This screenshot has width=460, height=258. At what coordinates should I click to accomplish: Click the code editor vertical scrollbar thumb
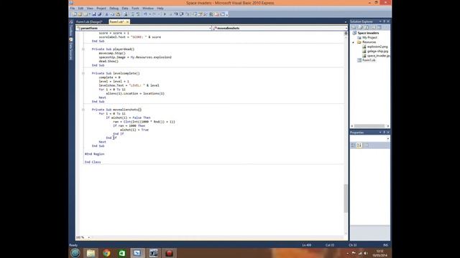346,199
